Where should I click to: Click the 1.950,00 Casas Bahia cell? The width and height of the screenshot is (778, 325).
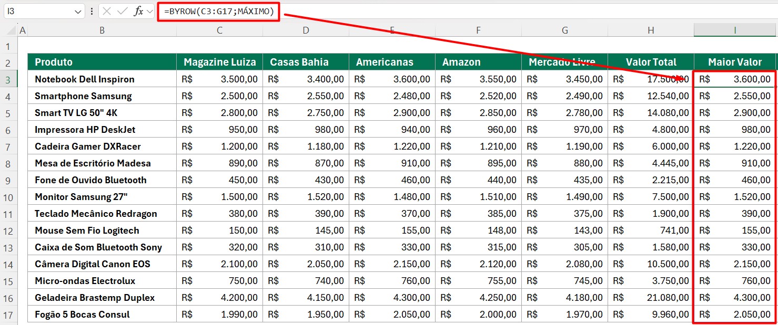point(306,314)
